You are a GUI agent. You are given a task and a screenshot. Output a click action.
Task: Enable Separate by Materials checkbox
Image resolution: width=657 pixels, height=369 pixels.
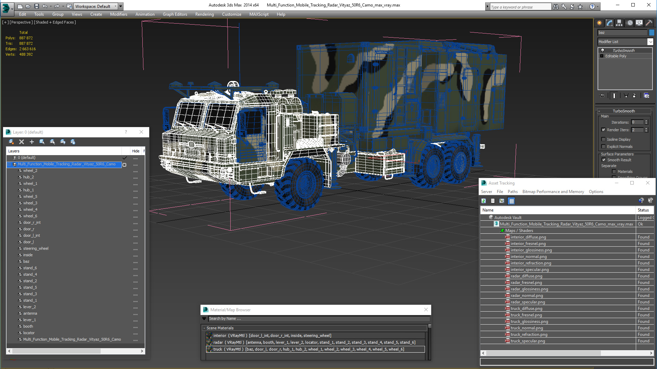614,172
